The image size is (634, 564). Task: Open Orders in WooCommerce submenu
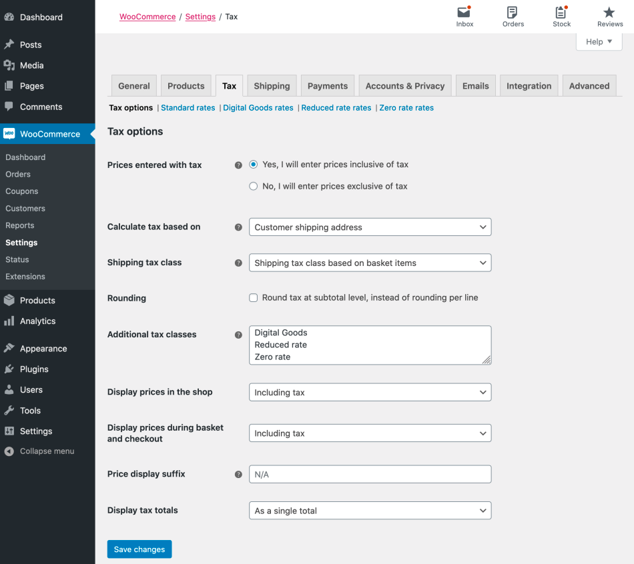18,174
